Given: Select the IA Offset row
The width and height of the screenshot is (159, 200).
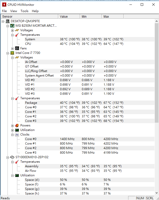Looking at the screenshot, I should pyautogui.click(x=90, y=62).
